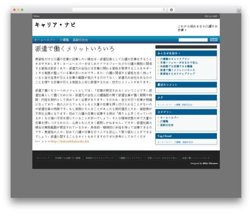The image size is (252, 213).
Task: Open footer link 無資格からのステップアップ
Action: [99, 158]
